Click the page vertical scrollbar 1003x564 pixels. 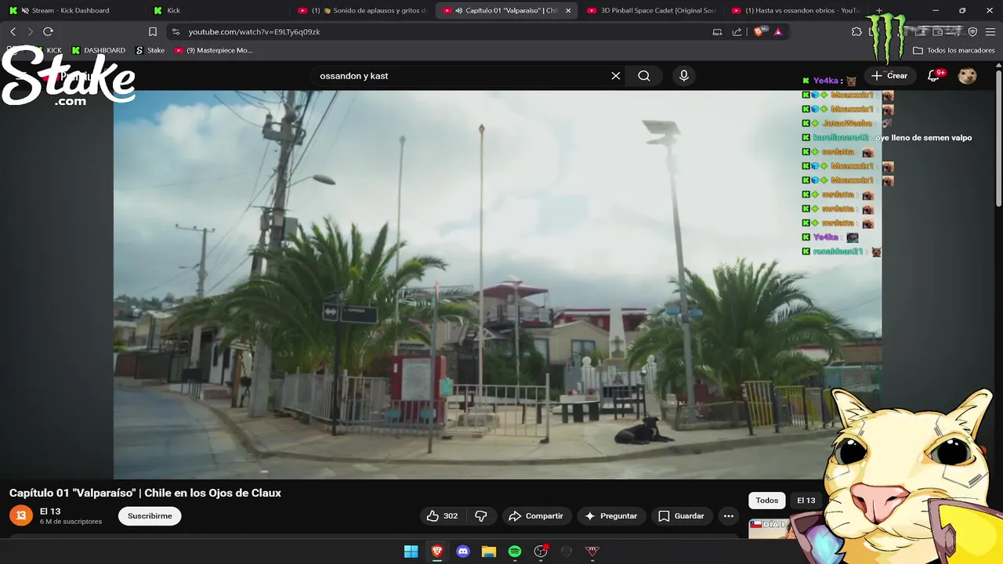[998, 139]
